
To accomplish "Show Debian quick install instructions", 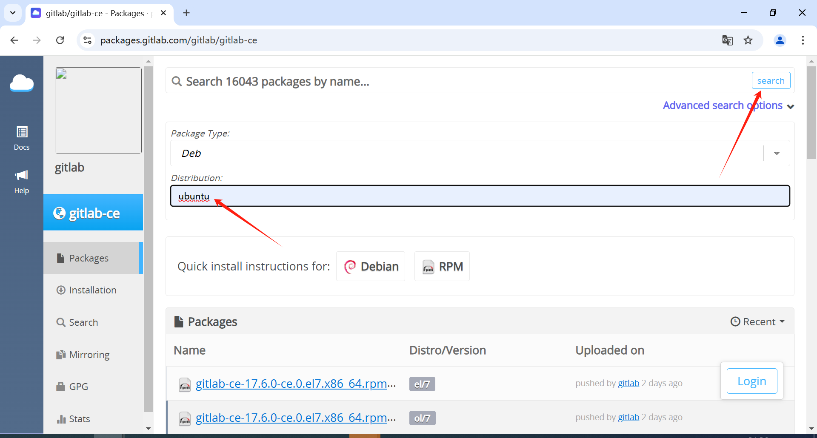I will [x=371, y=266].
